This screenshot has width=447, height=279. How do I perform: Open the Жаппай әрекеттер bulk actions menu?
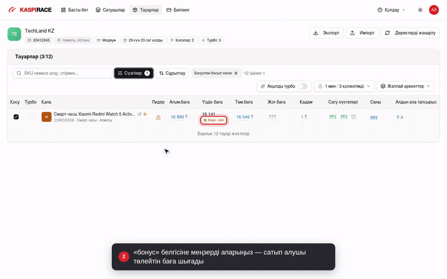406,86
